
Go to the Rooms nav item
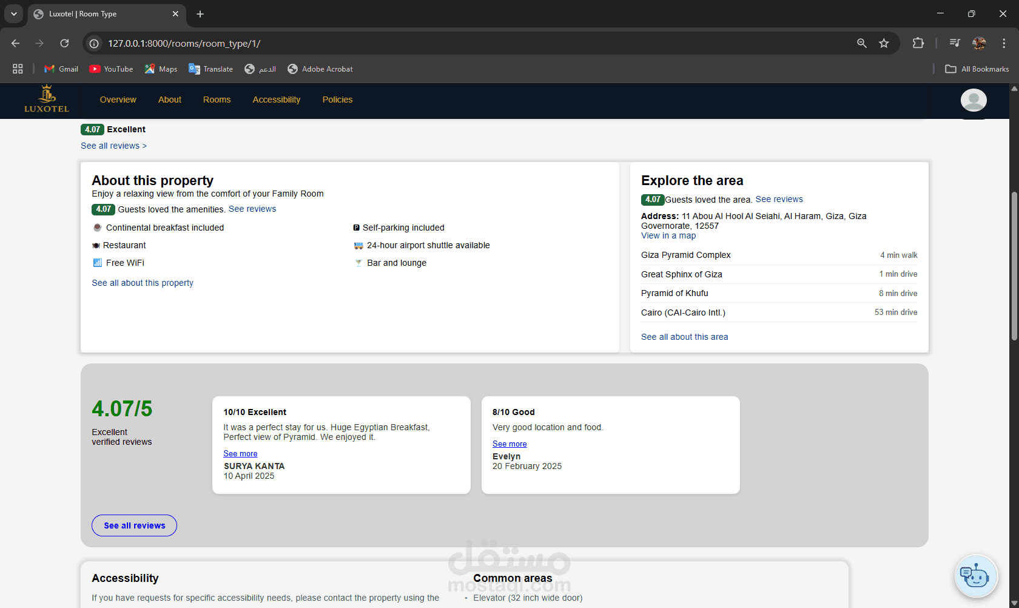(x=217, y=100)
